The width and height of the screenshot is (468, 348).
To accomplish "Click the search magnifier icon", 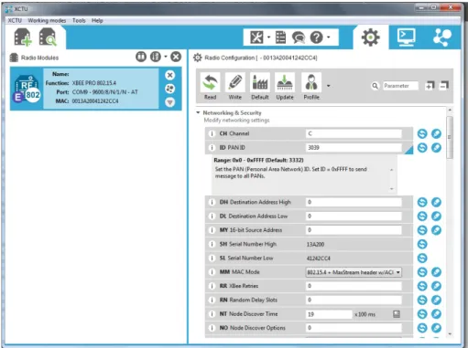I will click(x=375, y=86).
